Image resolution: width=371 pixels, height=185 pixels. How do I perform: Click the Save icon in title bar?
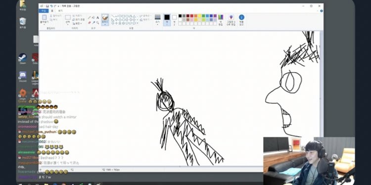(47, 6)
